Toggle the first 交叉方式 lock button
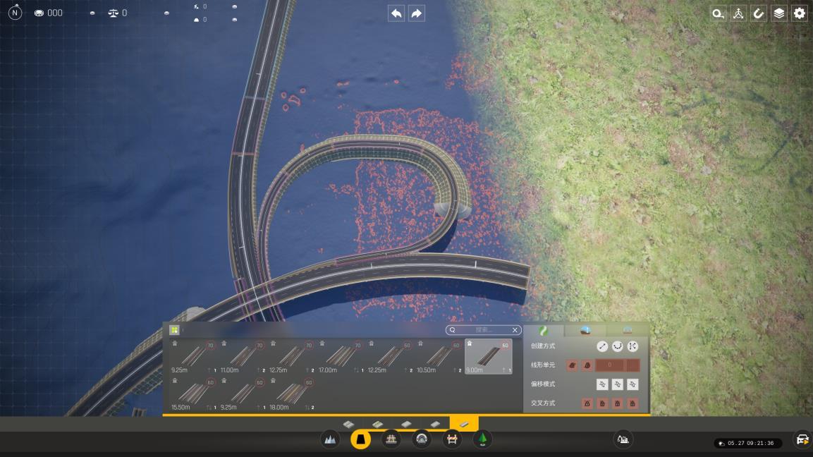The height and width of the screenshot is (457, 813). click(587, 403)
